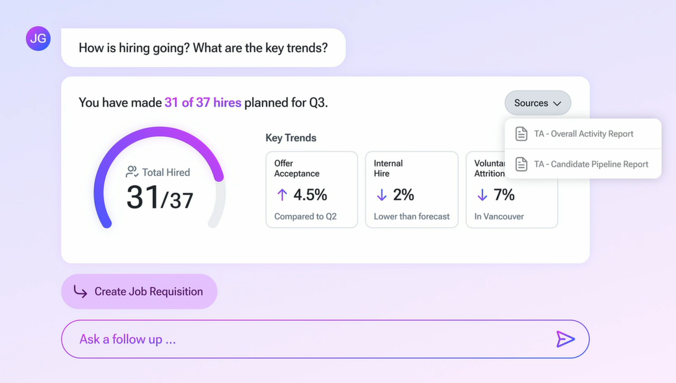Expand the Sources dropdown
Screen dimensions: 676x383
(x=537, y=103)
